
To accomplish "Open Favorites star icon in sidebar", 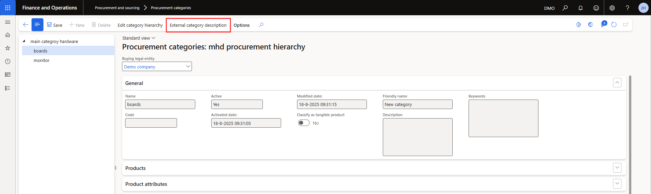I will (x=7, y=48).
